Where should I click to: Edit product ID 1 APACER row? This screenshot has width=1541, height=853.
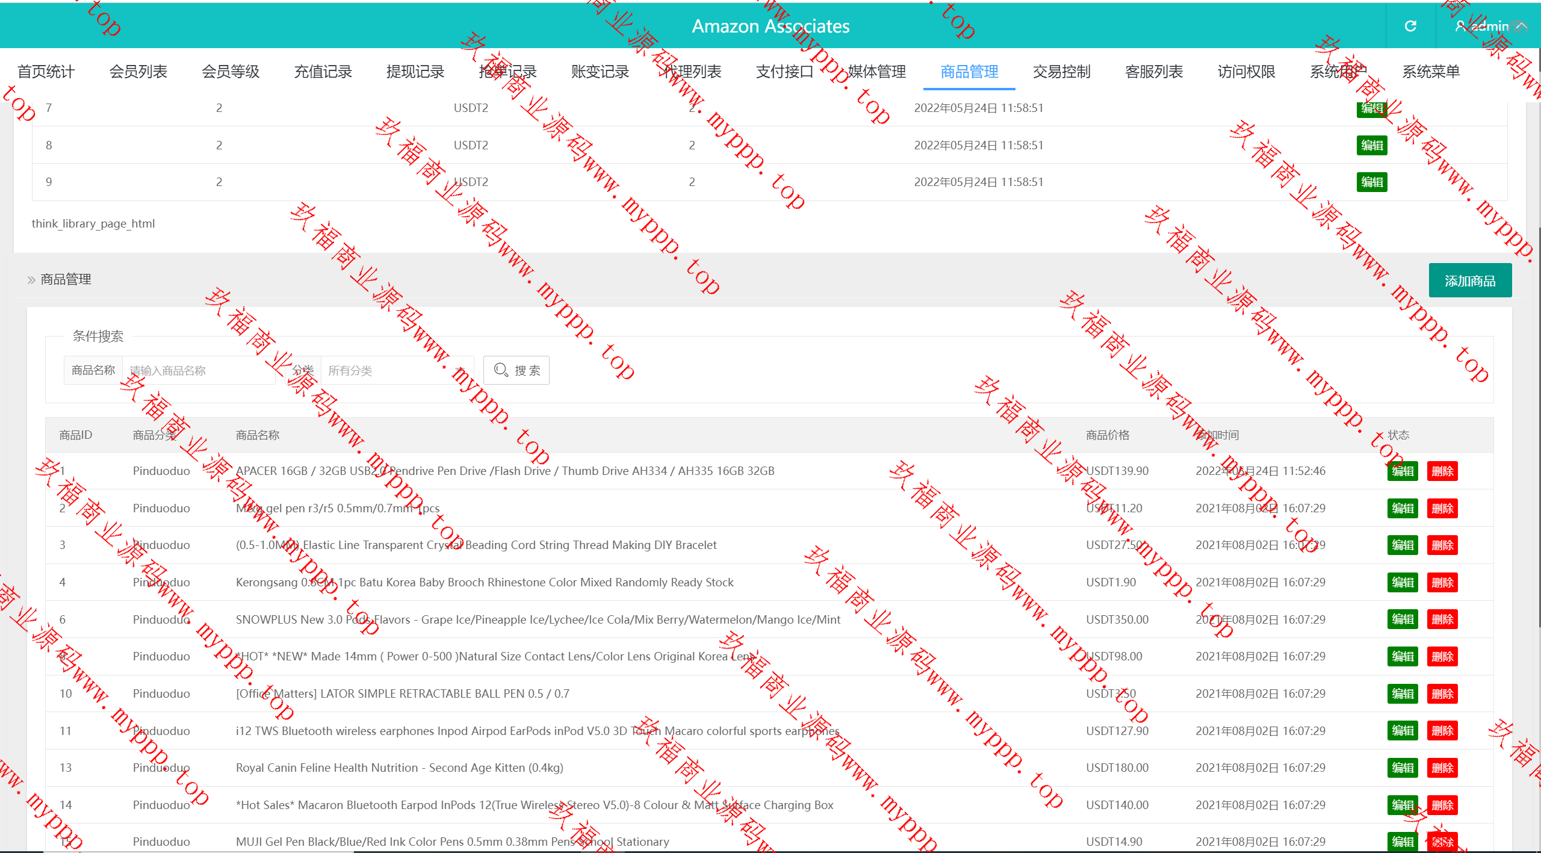[x=1402, y=471]
